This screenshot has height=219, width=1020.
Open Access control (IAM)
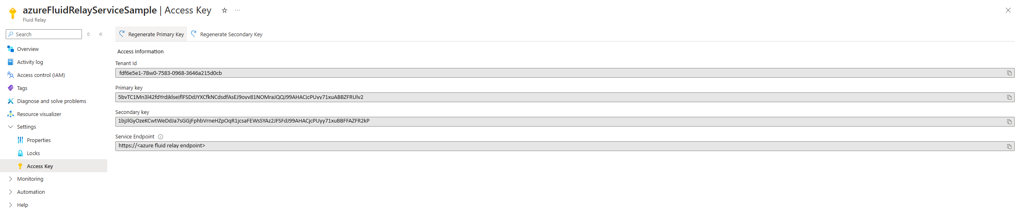41,75
